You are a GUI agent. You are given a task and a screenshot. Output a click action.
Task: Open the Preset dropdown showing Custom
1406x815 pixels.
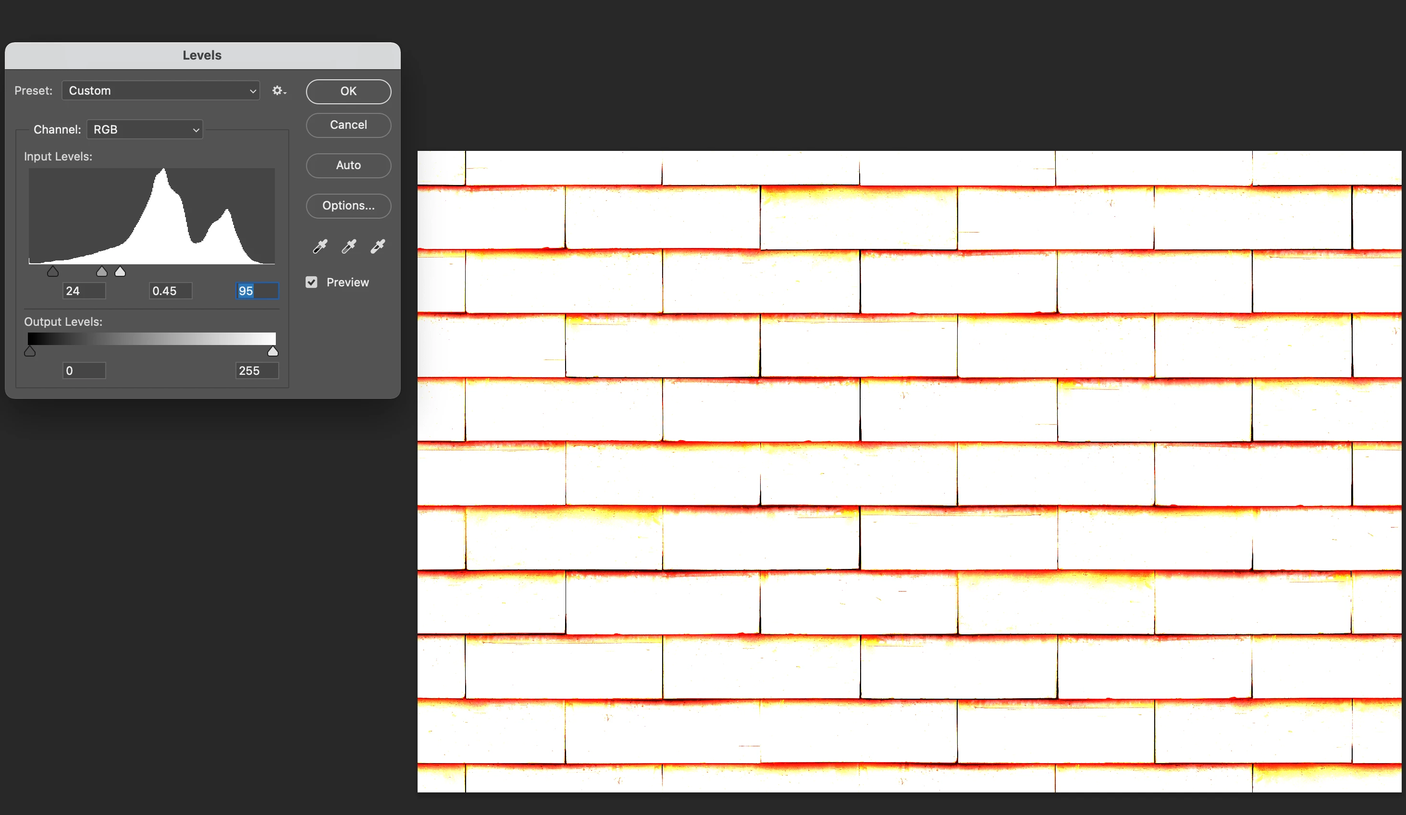[160, 90]
